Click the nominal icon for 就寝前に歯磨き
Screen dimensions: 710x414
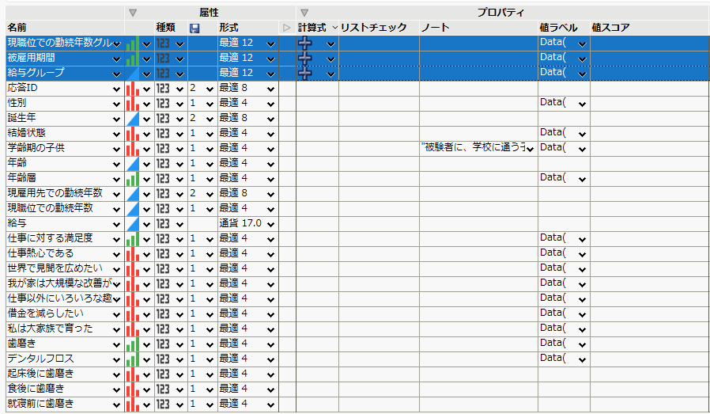tap(133, 404)
